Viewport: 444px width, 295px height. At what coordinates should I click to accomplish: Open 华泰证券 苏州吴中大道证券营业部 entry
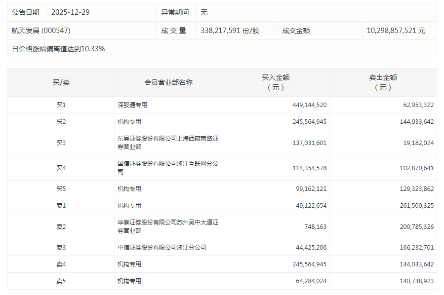click(x=167, y=226)
